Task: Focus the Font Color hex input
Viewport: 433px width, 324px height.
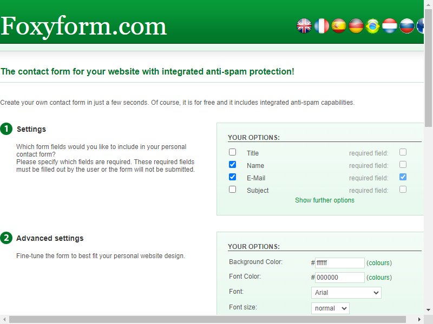Action: coord(340,278)
